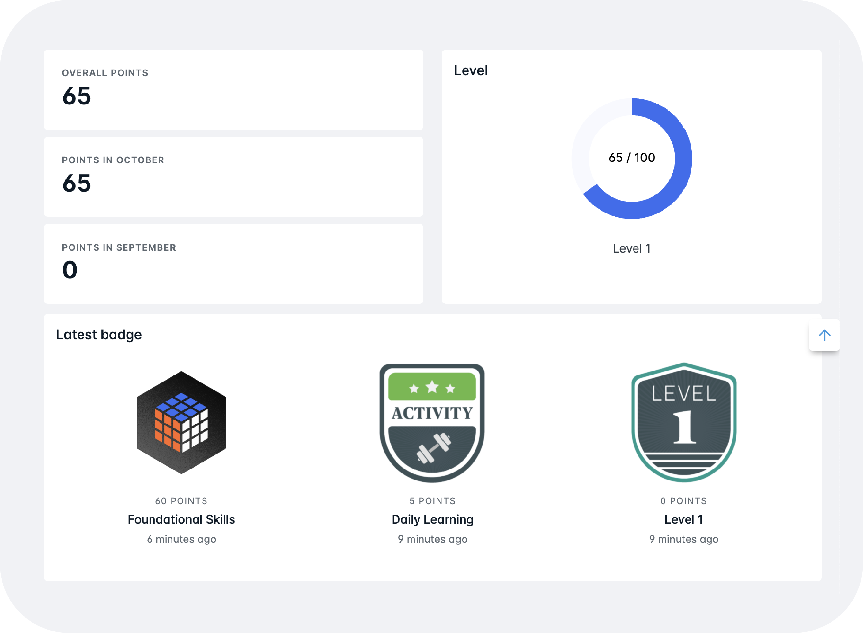Click the Level 1 shield badge icon

(684, 422)
